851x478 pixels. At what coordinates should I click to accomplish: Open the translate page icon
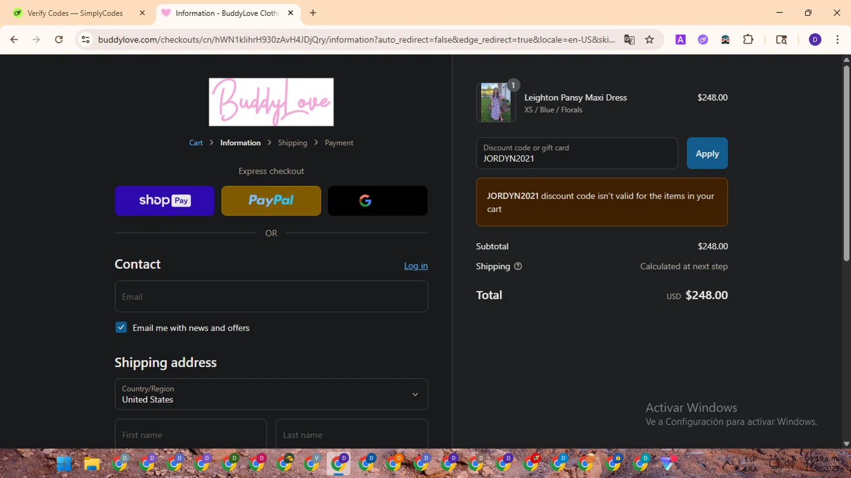pyautogui.click(x=629, y=40)
